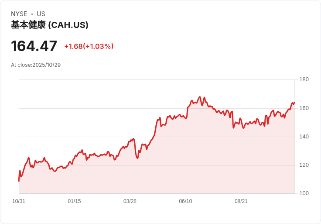Image resolution: width=321 pixels, height=224 pixels.
Task: Click the 164.47 current price
Action: (34, 46)
